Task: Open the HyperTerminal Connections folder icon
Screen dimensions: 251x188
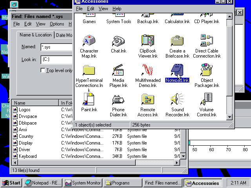Action: pos(89,70)
